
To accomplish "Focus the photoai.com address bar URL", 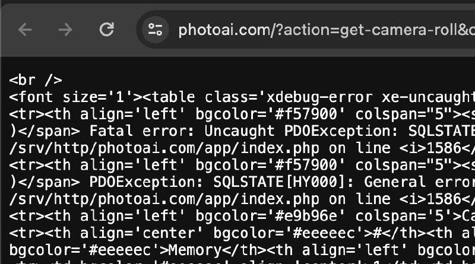I will [x=327, y=30].
